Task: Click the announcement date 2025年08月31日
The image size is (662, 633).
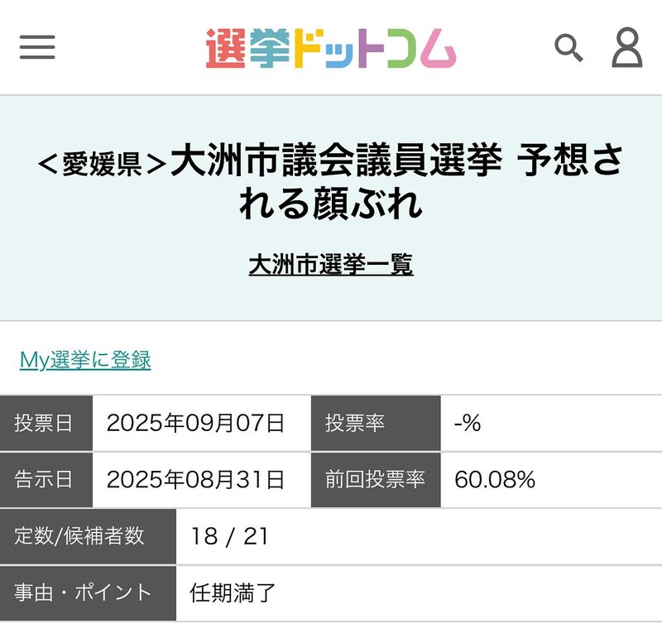Action: click(195, 480)
